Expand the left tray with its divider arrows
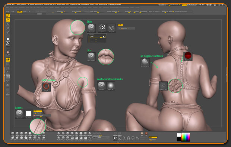 [4, 75]
